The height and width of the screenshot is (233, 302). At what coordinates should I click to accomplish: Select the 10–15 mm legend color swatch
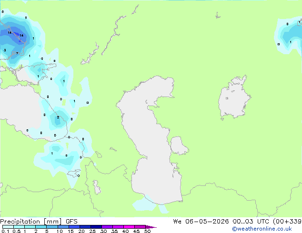point(63,227)
